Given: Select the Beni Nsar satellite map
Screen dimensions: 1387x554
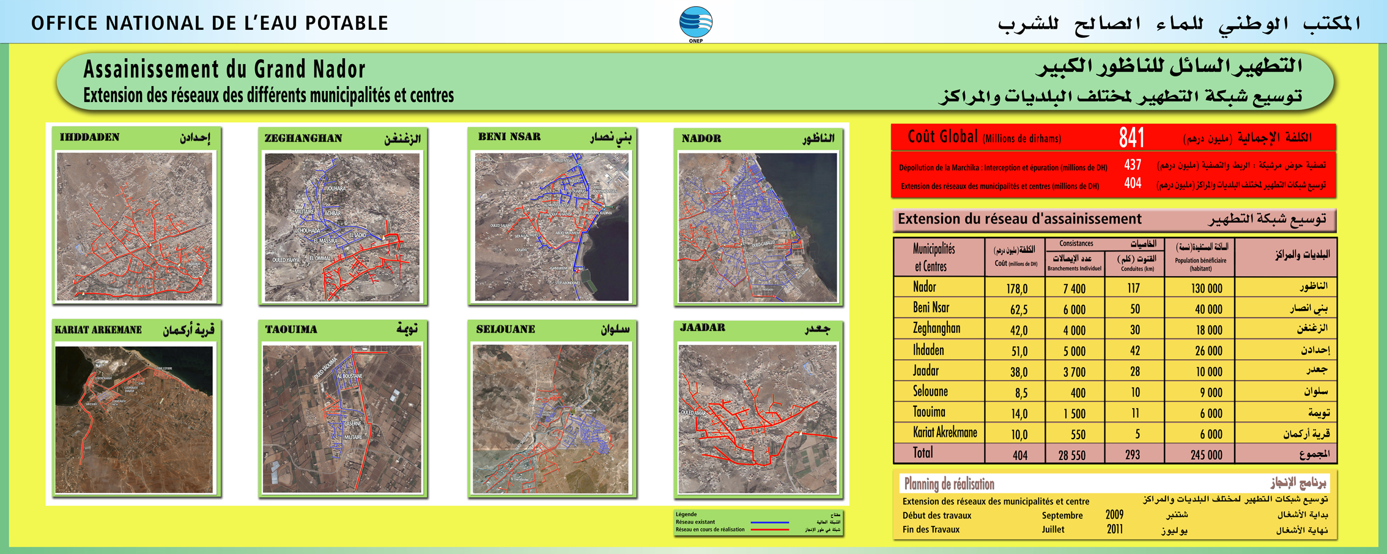Looking at the screenshot, I should pos(552,227).
